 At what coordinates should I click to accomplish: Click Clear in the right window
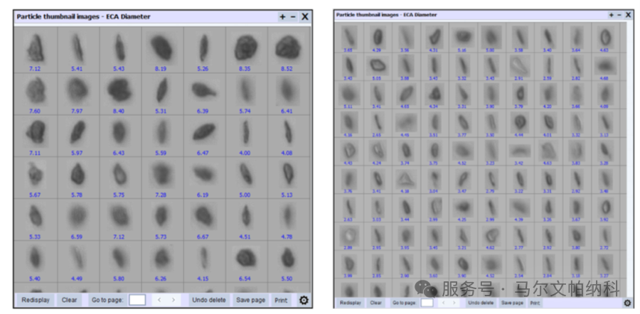click(376, 303)
